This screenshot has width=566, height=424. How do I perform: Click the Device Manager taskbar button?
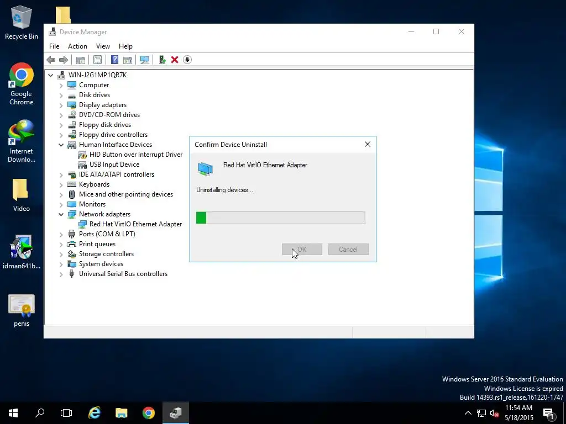click(x=175, y=413)
